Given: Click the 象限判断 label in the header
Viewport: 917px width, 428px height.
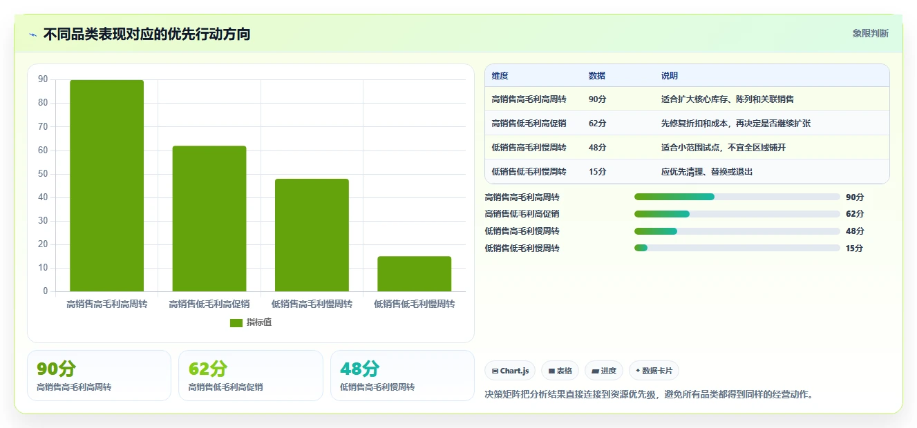Looking at the screenshot, I should click(x=871, y=33).
